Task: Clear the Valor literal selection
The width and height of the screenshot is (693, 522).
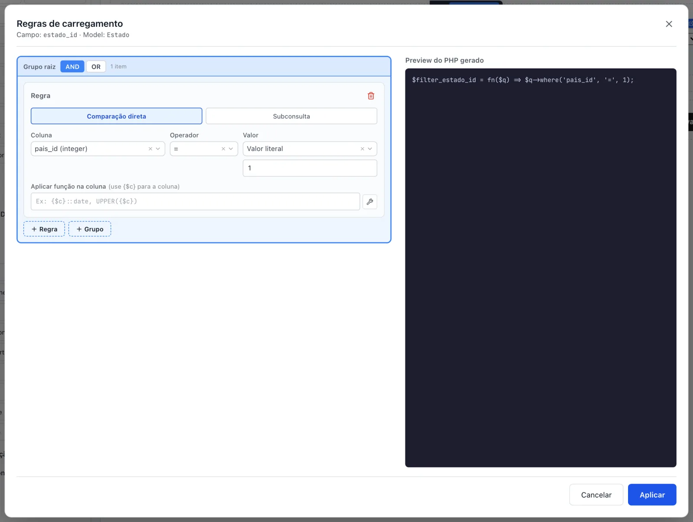Action: tap(363, 149)
